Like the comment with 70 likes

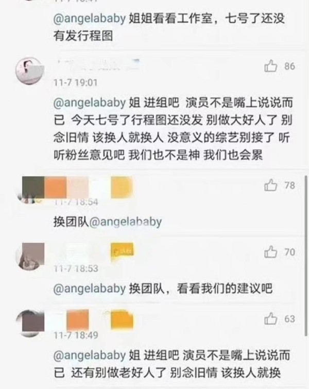pos(270,252)
